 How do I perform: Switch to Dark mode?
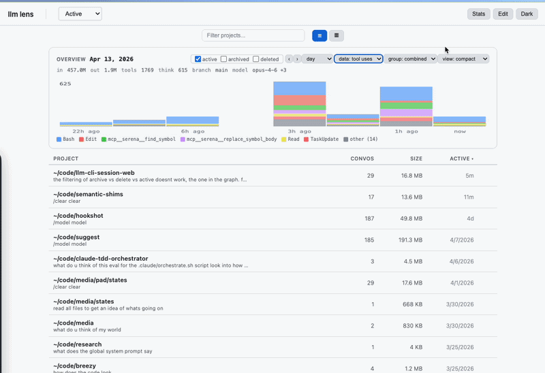(x=526, y=14)
